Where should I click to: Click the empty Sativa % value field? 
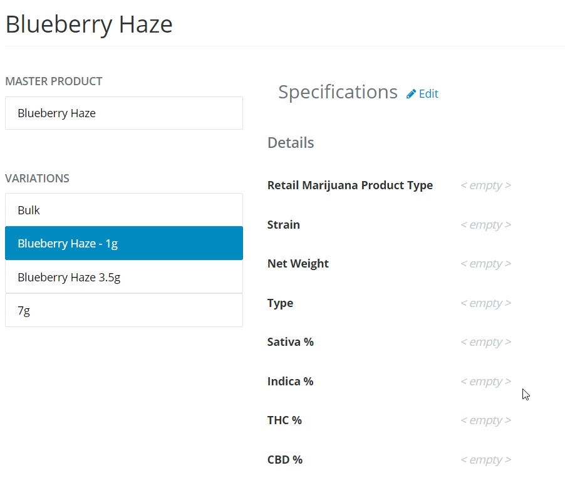coord(485,341)
